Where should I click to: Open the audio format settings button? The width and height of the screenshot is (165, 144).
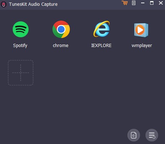134,135
